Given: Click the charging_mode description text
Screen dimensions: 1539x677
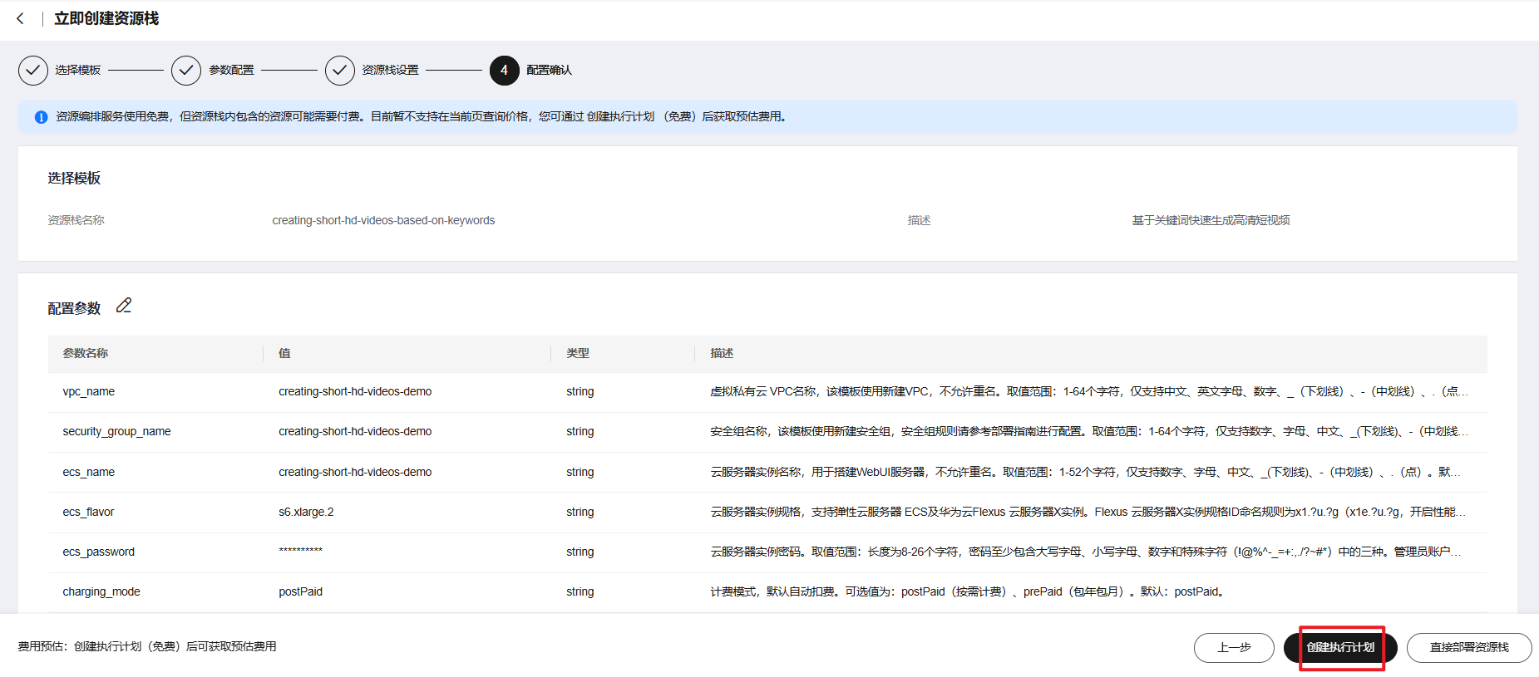Looking at the screenshot, I should [968, 592].
